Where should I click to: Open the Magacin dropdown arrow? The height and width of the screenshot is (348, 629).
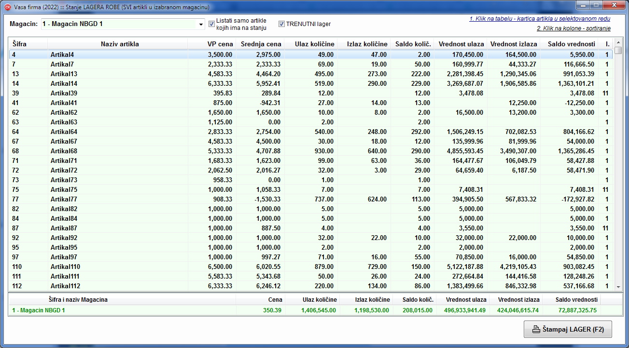201,24
